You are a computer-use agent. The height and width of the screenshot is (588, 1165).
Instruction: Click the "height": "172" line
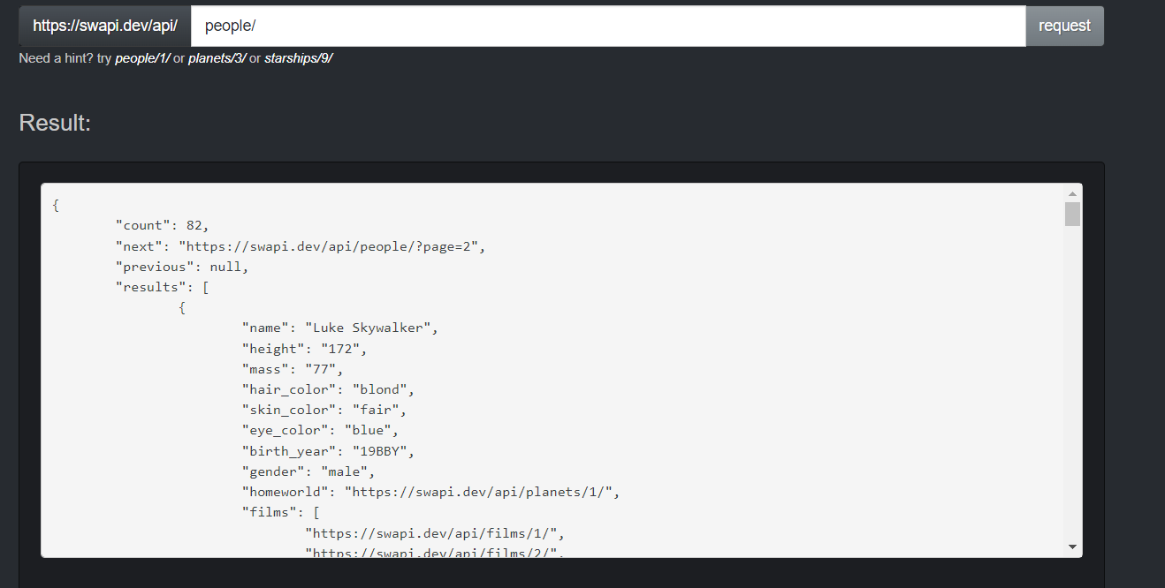[305, 349]
